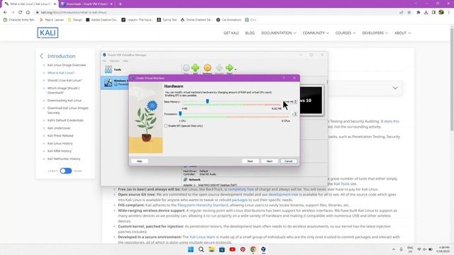This screenshot has width=454, height=255.
Task: Toggle the Light/Dark theme switch
Action: click(x=66, y=171)
